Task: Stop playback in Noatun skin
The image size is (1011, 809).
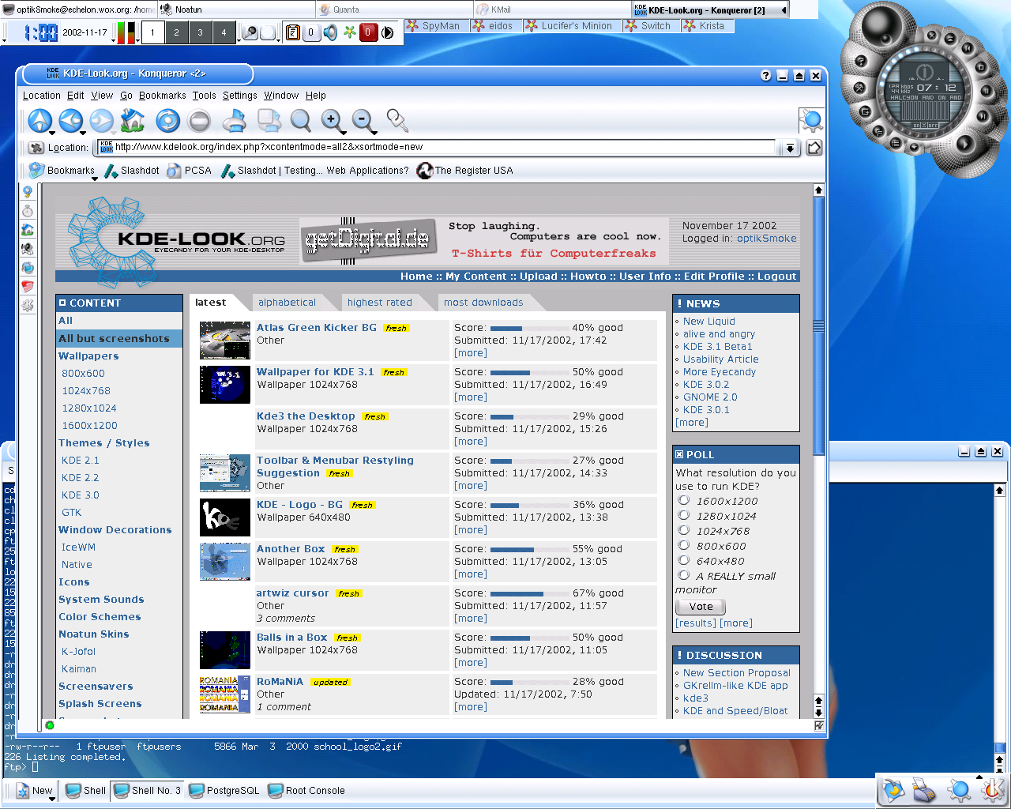Action: coord(981,67)
